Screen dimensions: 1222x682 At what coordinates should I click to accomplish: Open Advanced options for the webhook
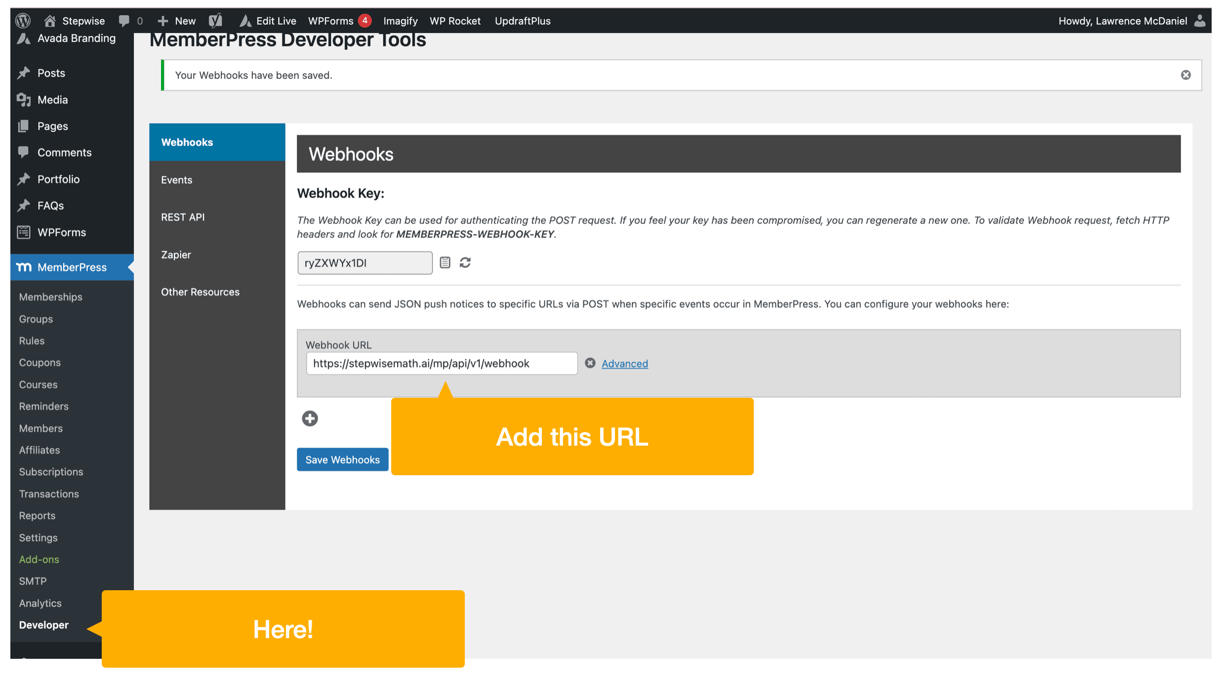coord(624,363)
